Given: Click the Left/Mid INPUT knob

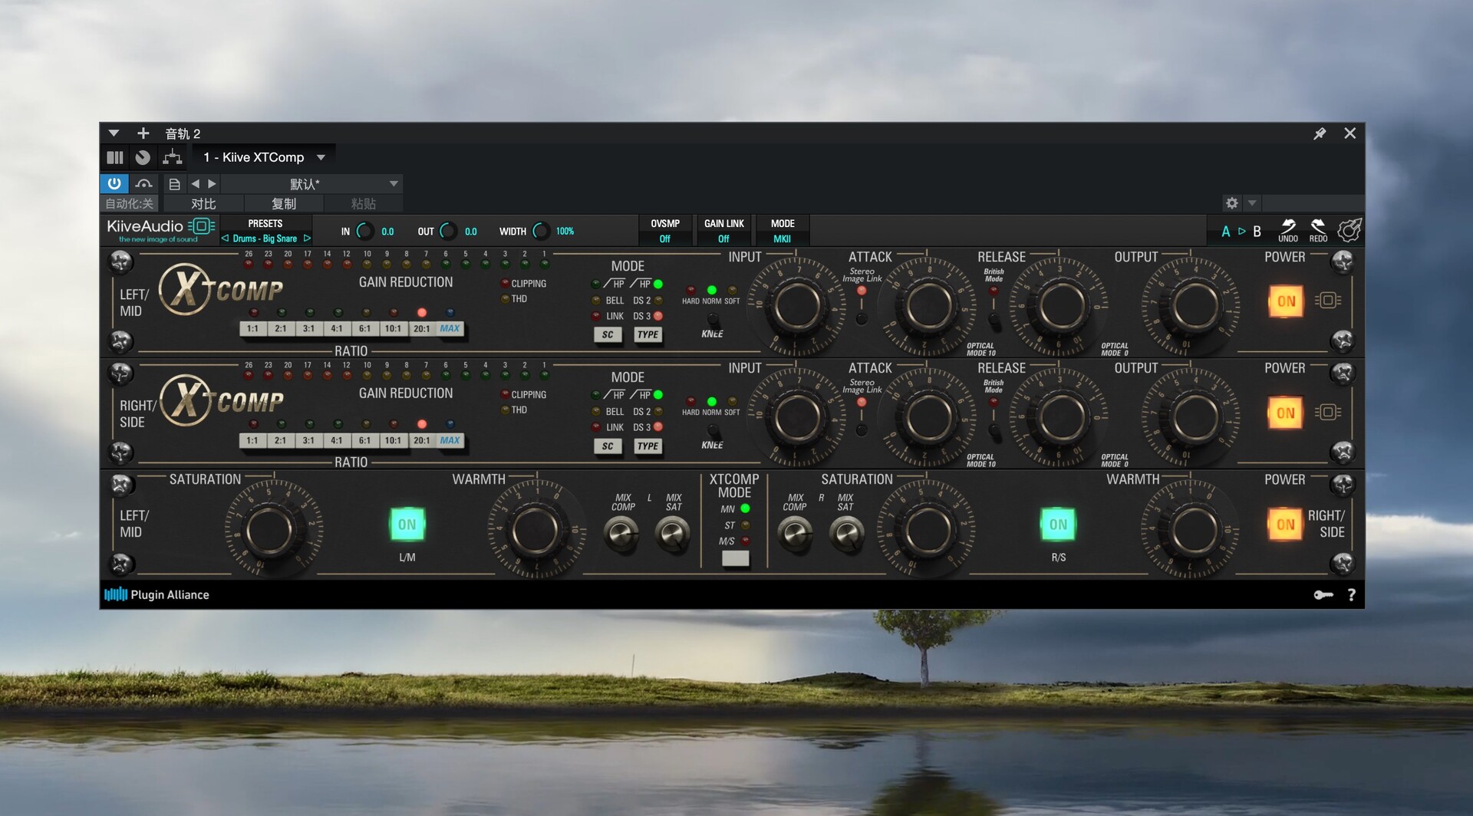Looking at the screenshot, I should (796, 306).
